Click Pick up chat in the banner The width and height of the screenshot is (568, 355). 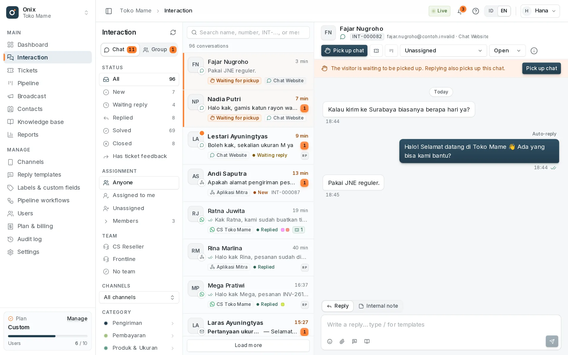pyautogui.click(x=541, y=68)
